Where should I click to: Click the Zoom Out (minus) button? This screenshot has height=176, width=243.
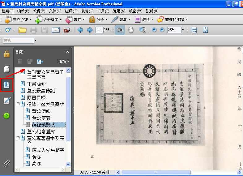coord(154,30)
